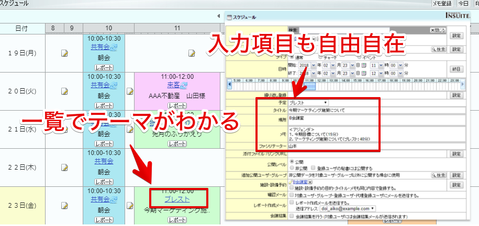Viewport: 479px width, 226px height.
Task: Open the end month dropdown
Action: click(329, 73)
